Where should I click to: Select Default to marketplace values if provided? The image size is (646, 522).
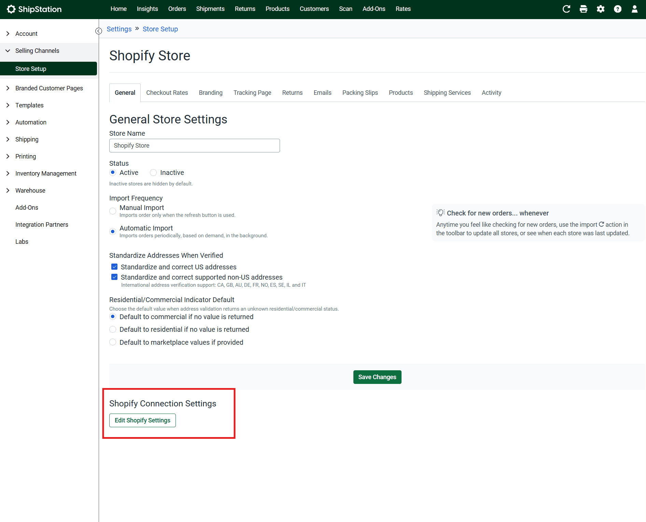(113, 342)
